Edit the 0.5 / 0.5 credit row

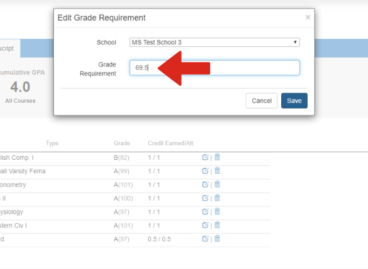coord(205,239)
